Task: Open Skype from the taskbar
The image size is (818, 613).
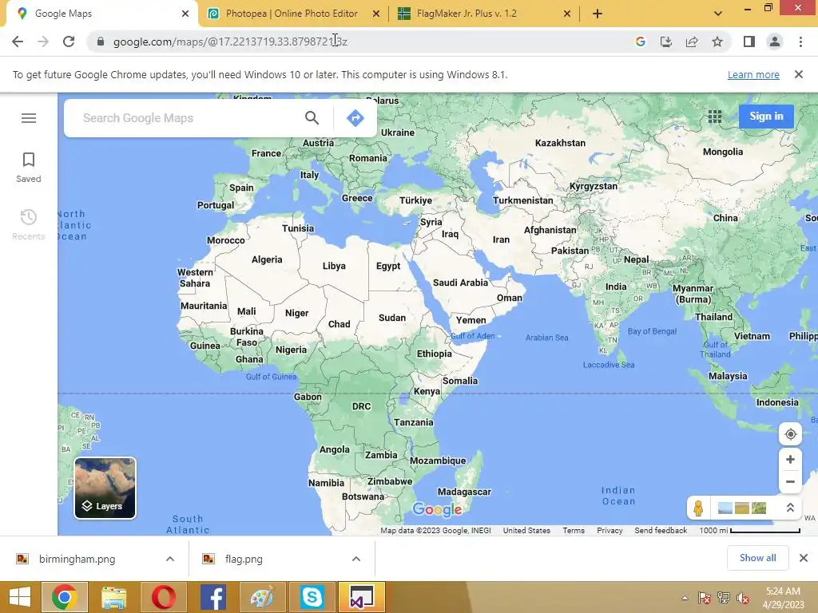Action: click(x=312, y=597)
